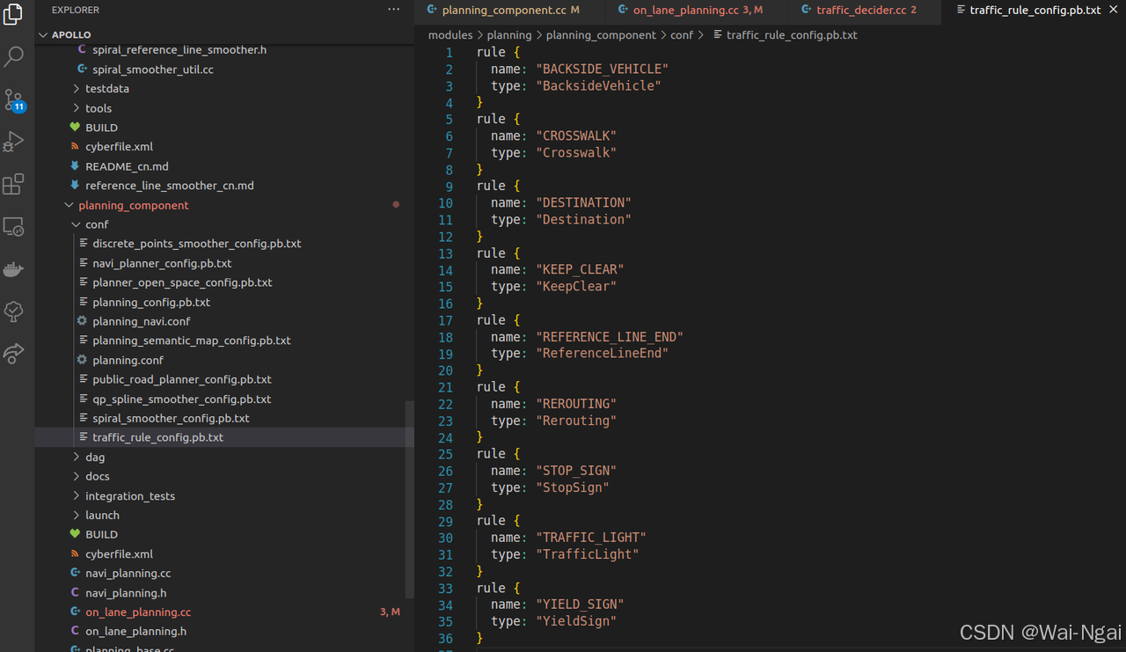Switch to the planning_component.cc tab
Image resolution: width=1126 pixels, height=652 pixels.
508,10
